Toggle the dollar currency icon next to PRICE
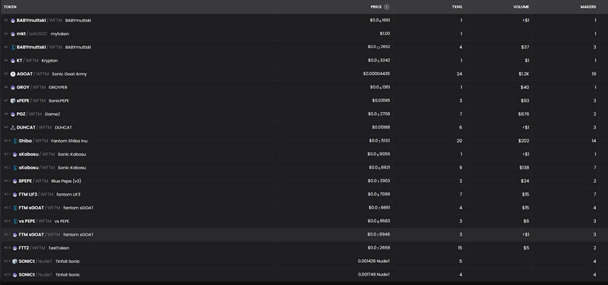 (x=386, y=7)
